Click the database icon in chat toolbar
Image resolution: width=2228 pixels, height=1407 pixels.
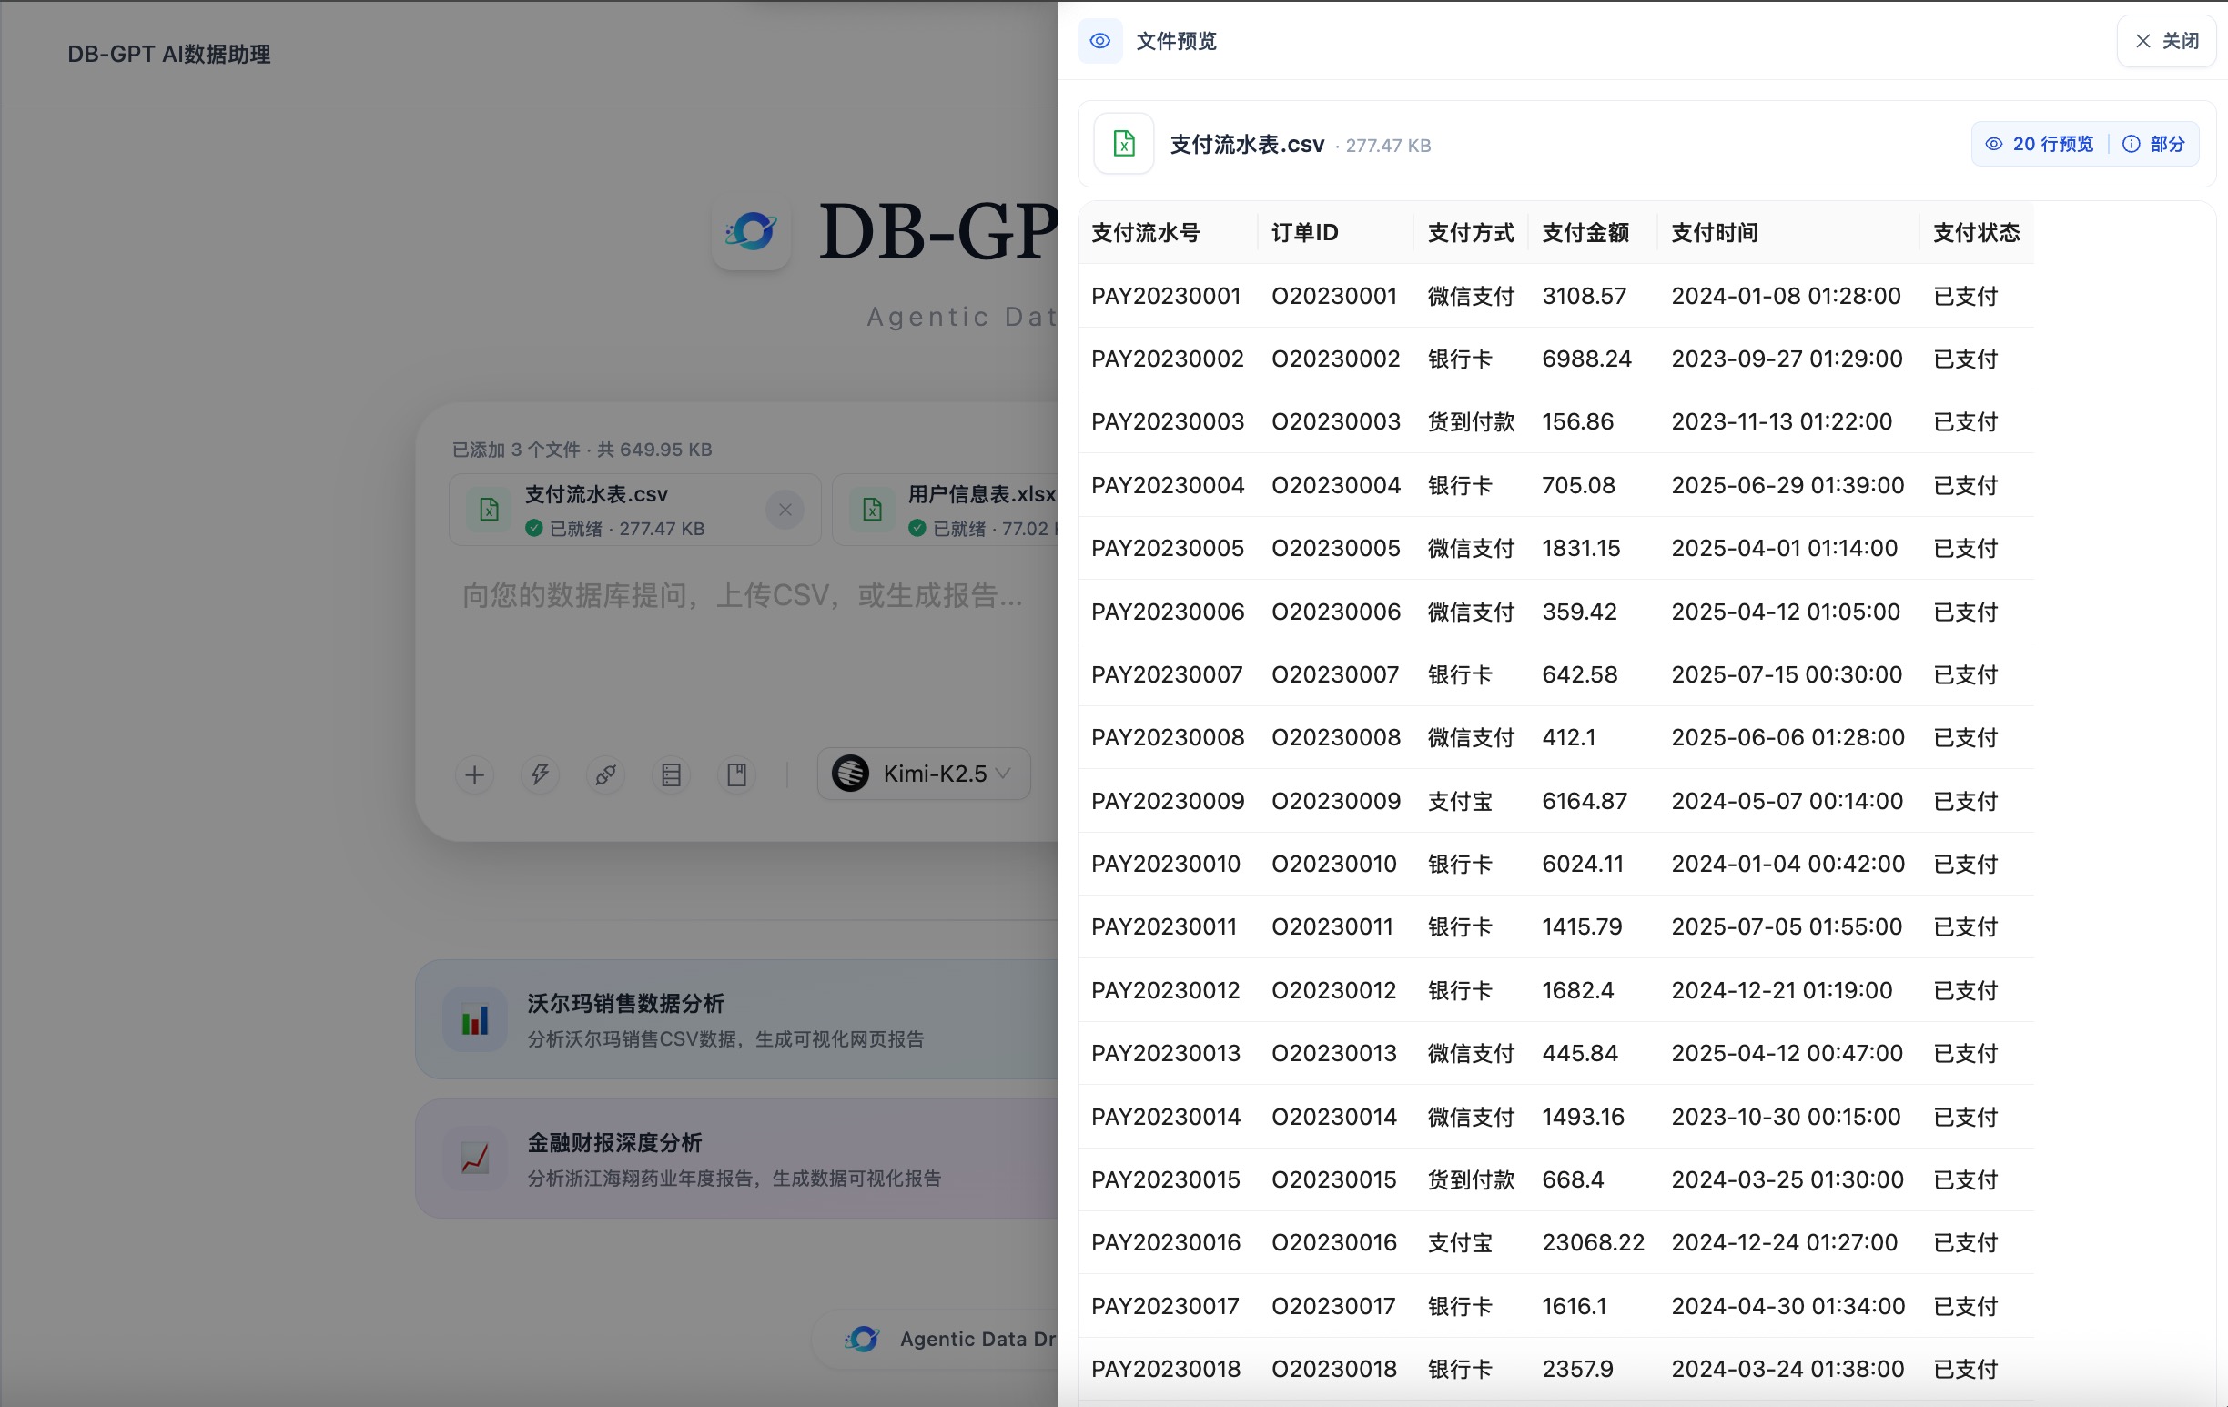click(671, 774)
